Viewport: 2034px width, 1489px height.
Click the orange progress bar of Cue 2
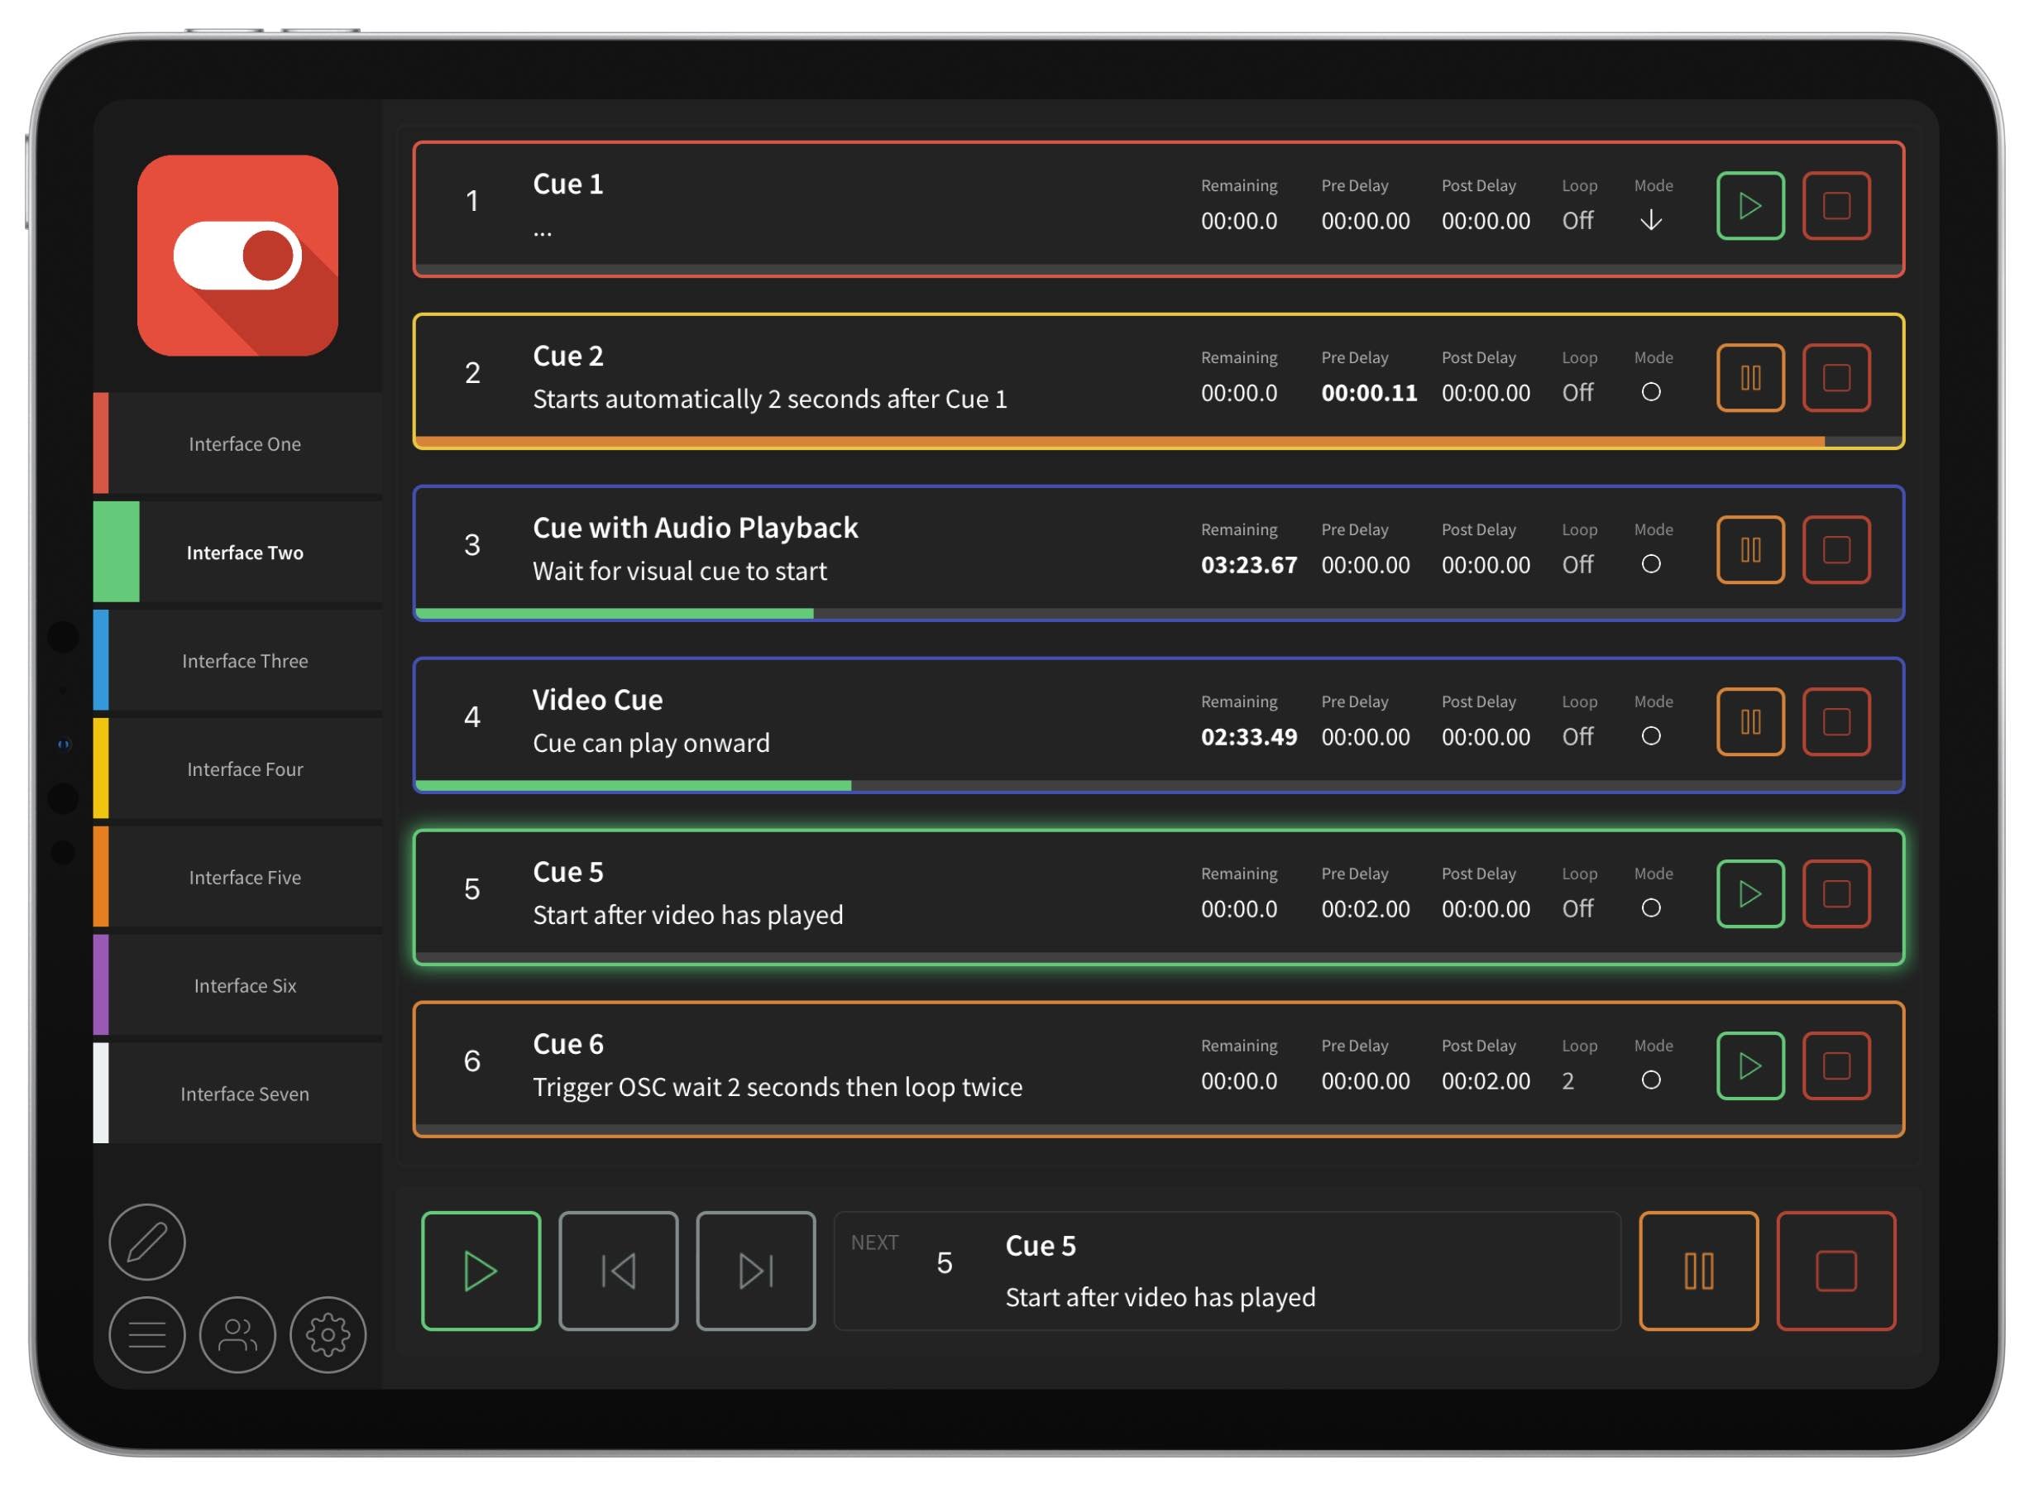[1121, 442]
